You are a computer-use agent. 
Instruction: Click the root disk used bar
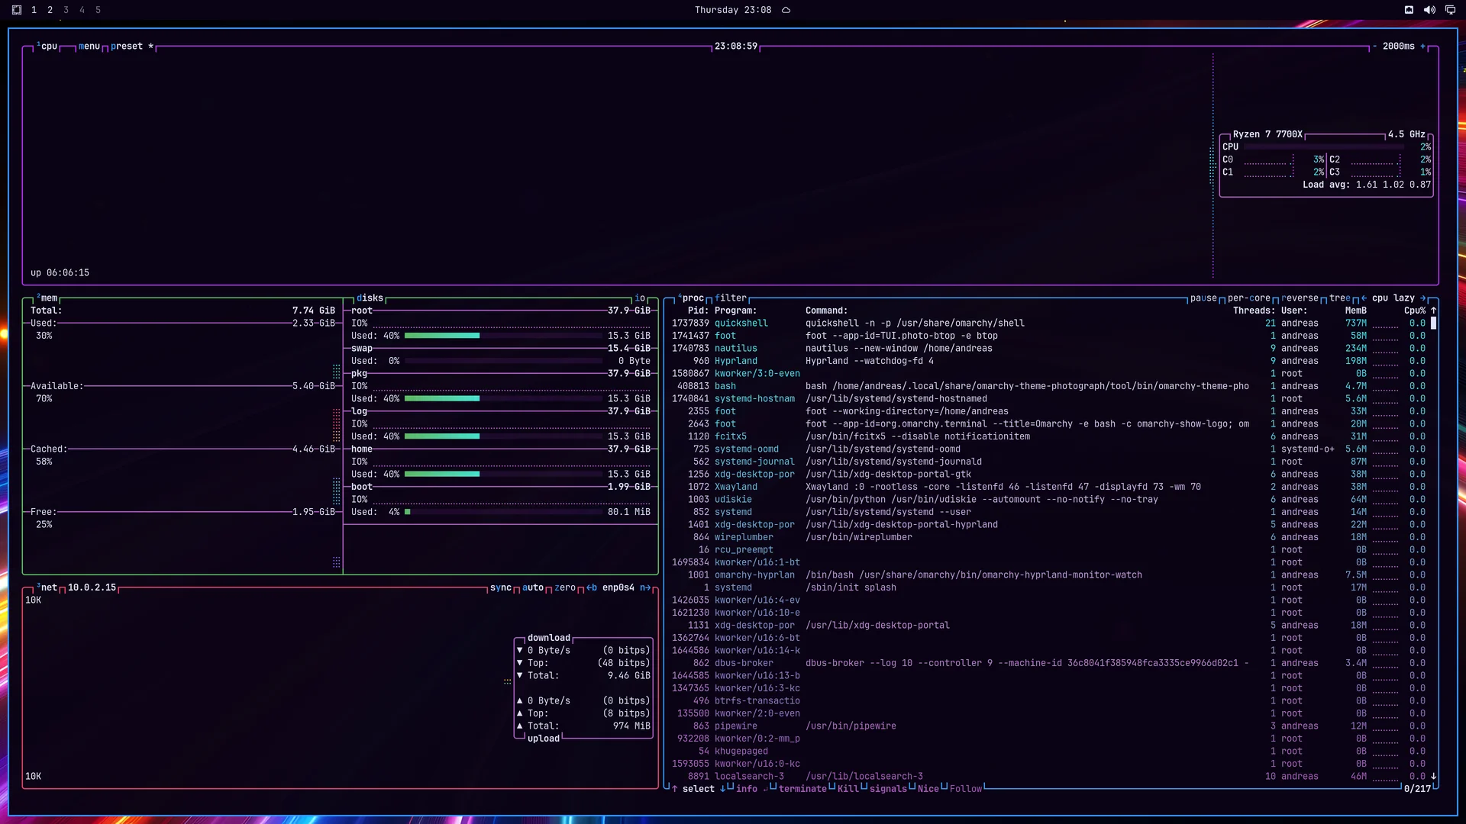[503, 336]
